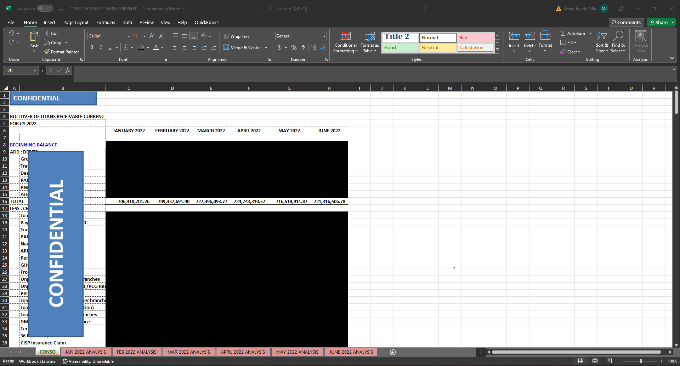This screenshot has height=366, width=680.
Task: Apply Borders to selected cells
Action: click(x=125, y=47)
